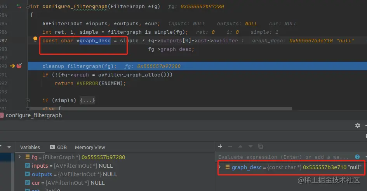Switch to the Variables tab
The height and width of the screenshot is (191, 367).
click(30, 148)
